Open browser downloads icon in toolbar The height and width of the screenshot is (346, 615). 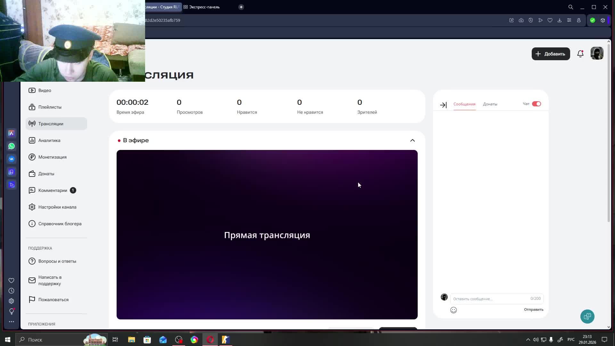(x=560, y=20)
